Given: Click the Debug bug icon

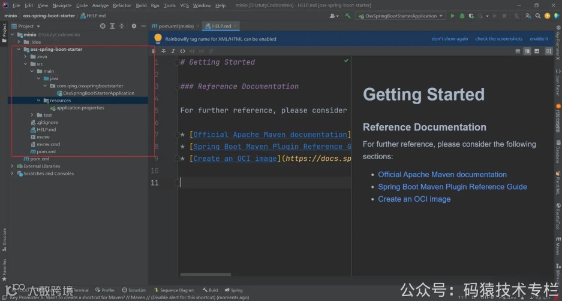Looking at the screenshot, I should (462, 16).
